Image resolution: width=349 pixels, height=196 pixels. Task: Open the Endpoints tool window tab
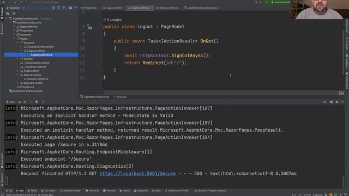click(x=141, y=191)
